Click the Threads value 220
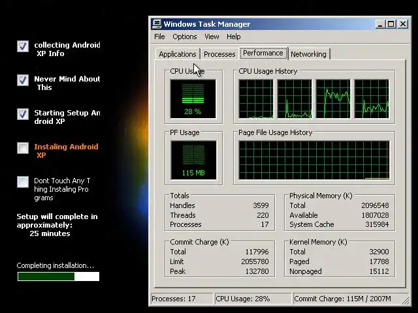This screenshot has height=313, width=418. [263, 215]
